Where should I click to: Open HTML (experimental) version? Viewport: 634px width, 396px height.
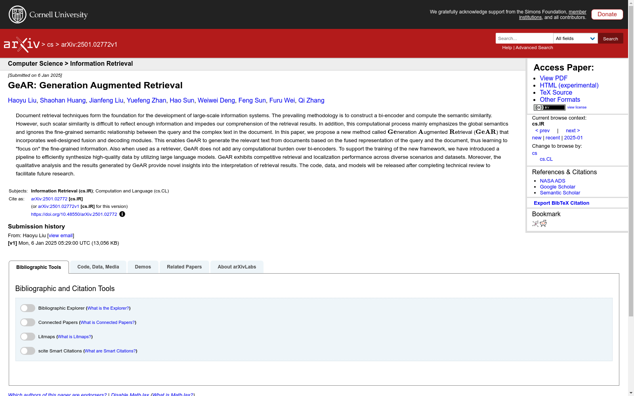[x=569, y=86]
